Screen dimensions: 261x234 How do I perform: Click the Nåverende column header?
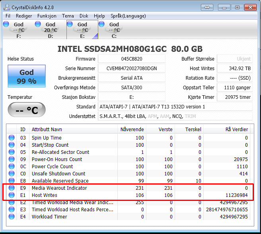(132, 129)
